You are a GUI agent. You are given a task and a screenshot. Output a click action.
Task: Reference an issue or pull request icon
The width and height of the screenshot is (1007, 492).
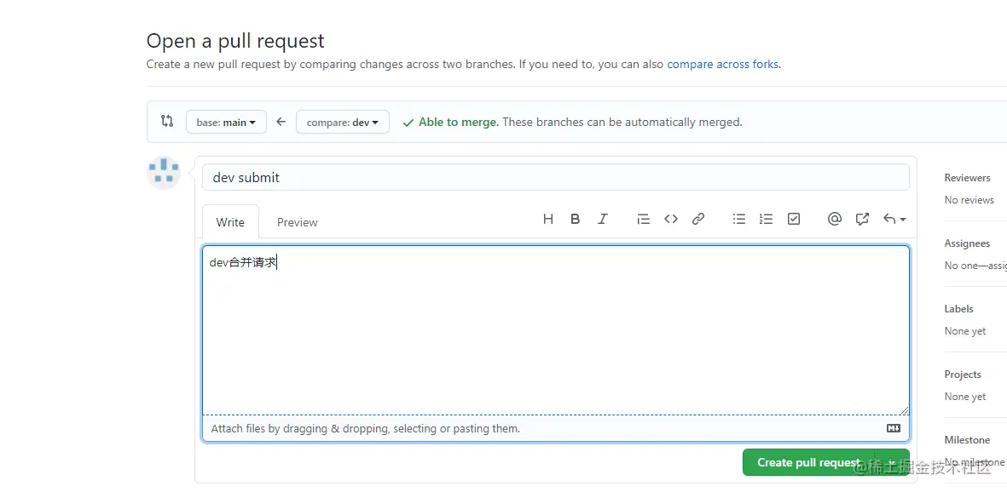862,220
